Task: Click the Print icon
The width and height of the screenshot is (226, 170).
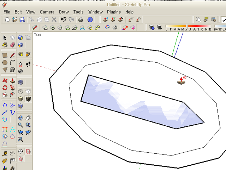Action: click(81, 20)
